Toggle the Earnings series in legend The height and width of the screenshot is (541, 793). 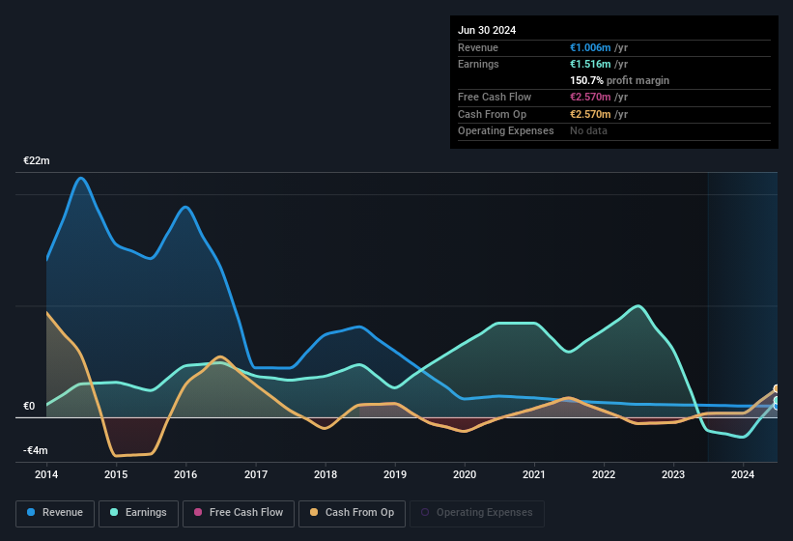point(138,513)
